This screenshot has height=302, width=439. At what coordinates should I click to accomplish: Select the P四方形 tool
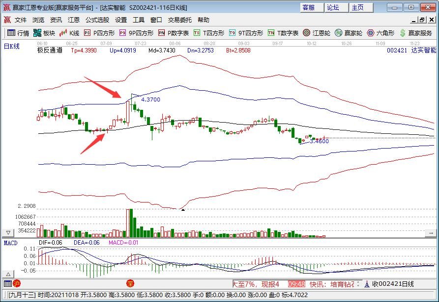(99, 33)
